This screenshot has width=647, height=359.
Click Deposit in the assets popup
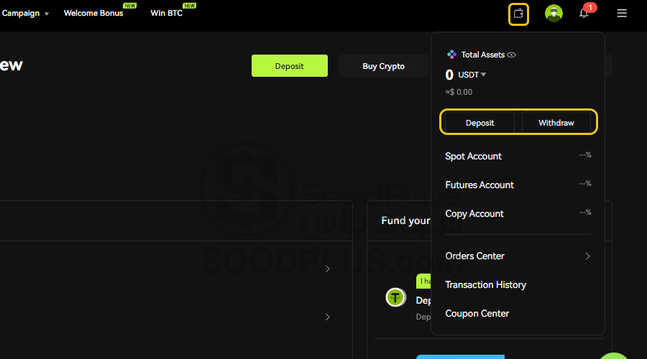(x=479, y=123)
